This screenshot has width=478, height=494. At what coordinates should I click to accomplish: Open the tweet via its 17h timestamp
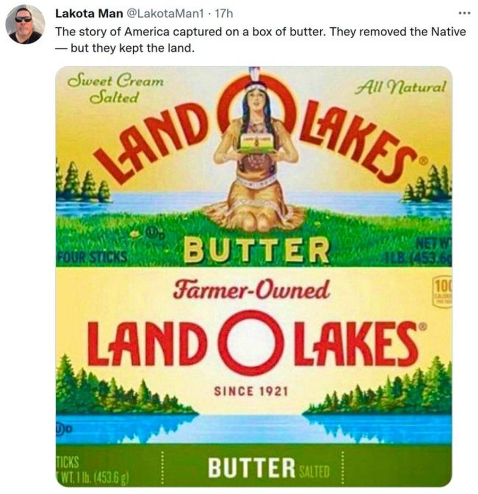(x=224, y=13)
